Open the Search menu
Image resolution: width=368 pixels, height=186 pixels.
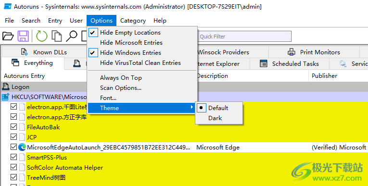tap(31, 21)
